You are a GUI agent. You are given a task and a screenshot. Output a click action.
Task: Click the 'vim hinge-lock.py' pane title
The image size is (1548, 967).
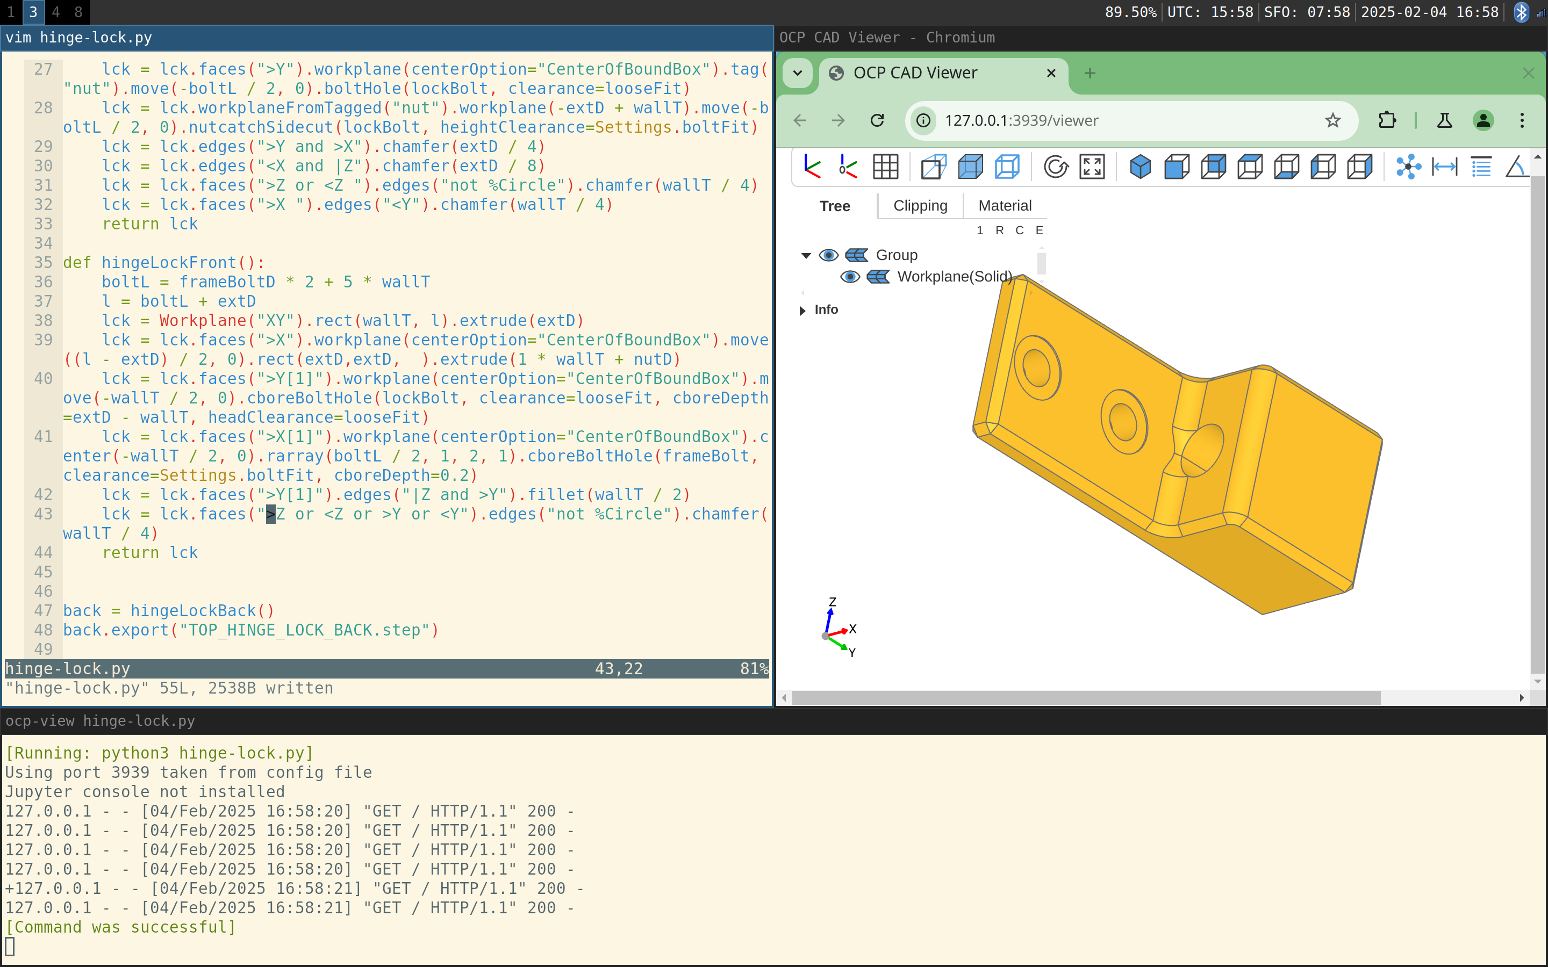78,38
